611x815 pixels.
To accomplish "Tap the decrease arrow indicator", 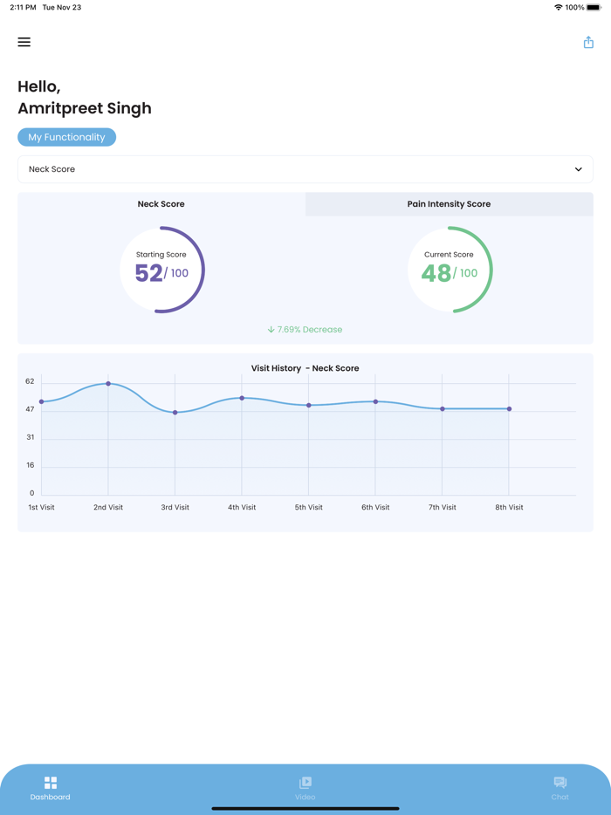I will (x=271, y=330).
